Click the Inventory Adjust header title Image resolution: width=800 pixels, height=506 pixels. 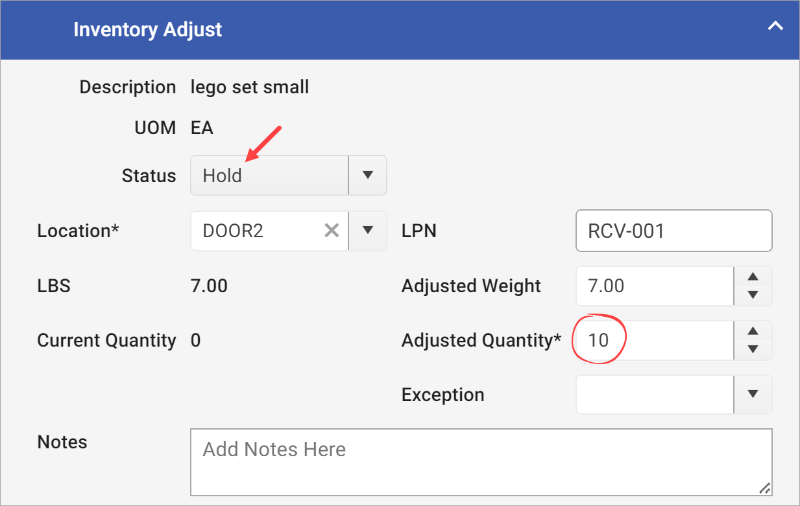point(148,29)
